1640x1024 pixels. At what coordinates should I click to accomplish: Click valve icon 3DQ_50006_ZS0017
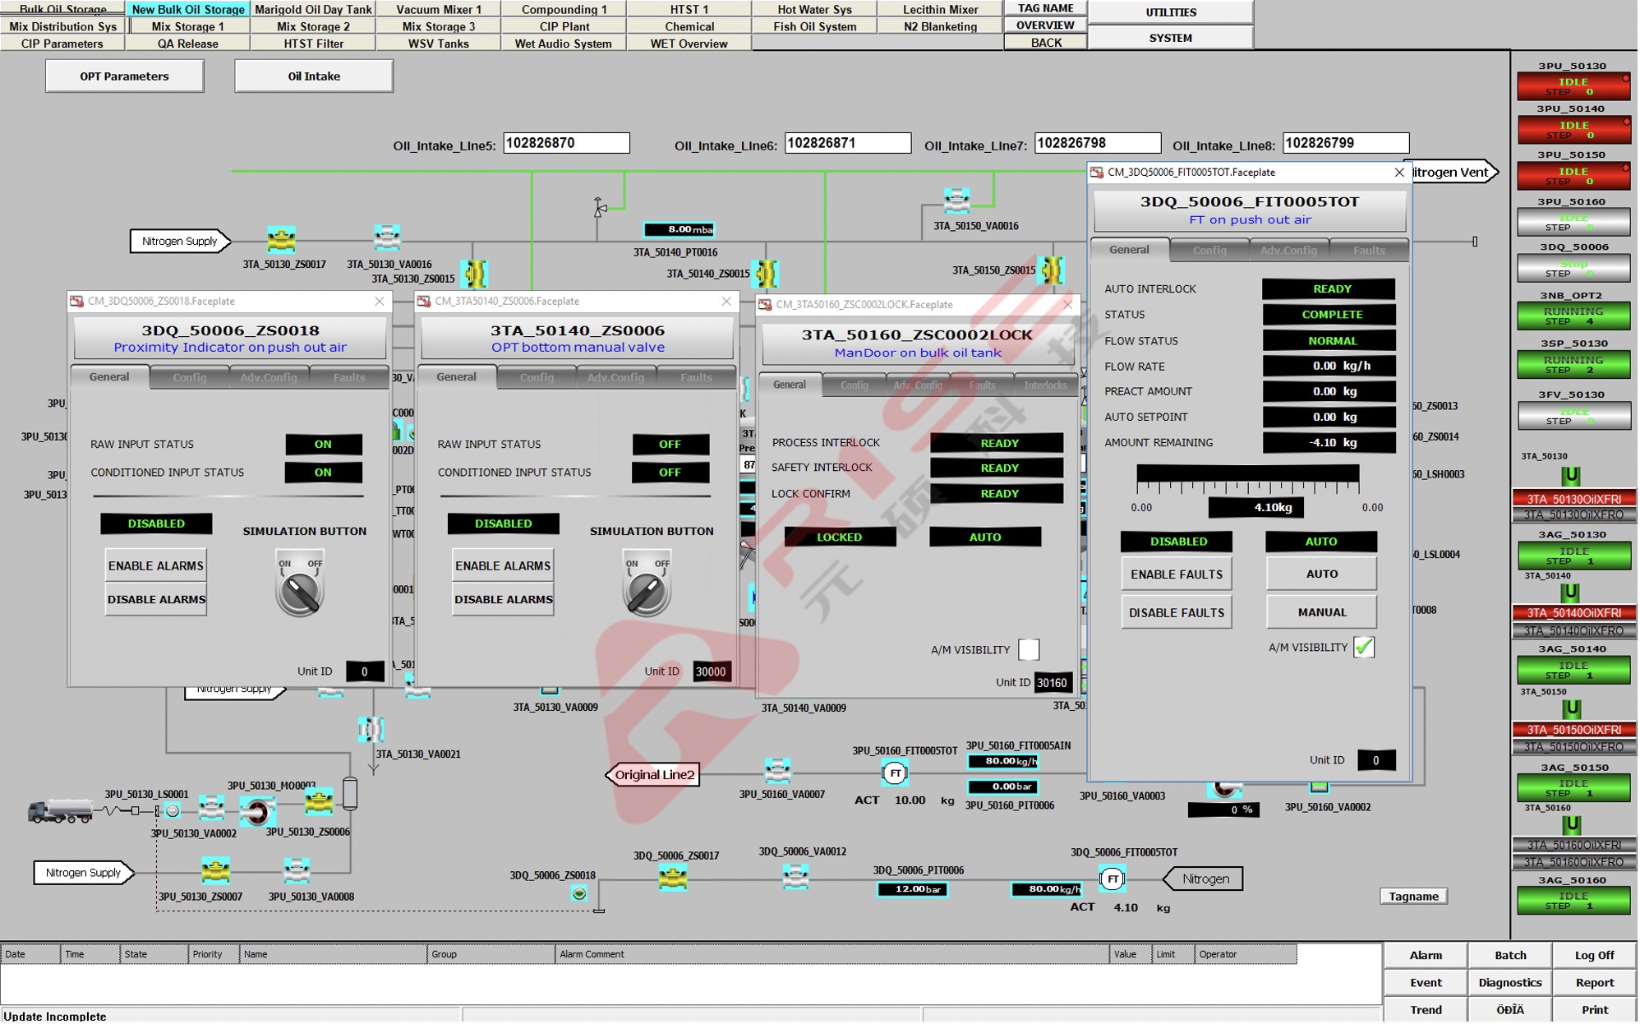click(x=673, y=879)
